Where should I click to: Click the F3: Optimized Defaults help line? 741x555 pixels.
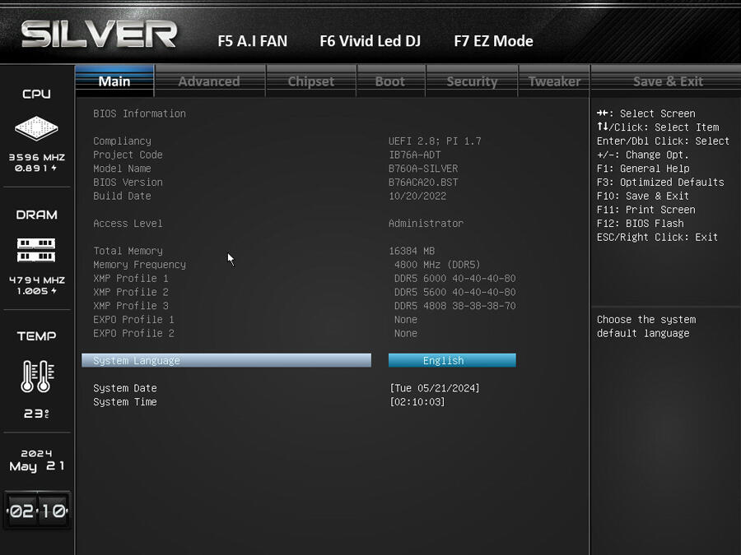(x=660, y=183)
